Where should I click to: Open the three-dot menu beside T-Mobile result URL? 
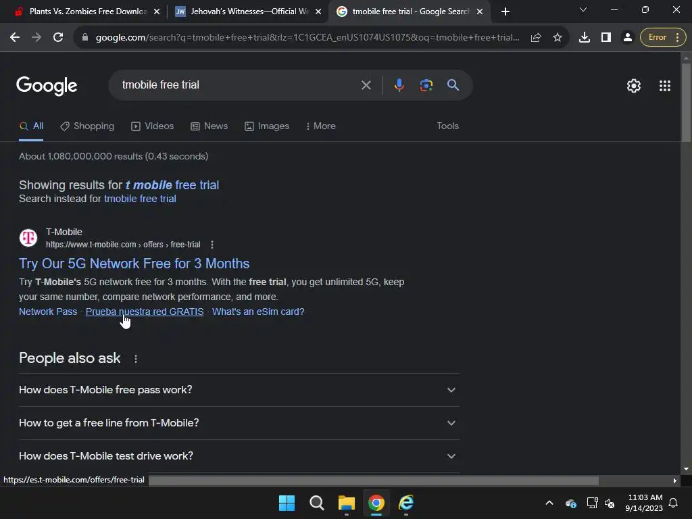point(212,245)
